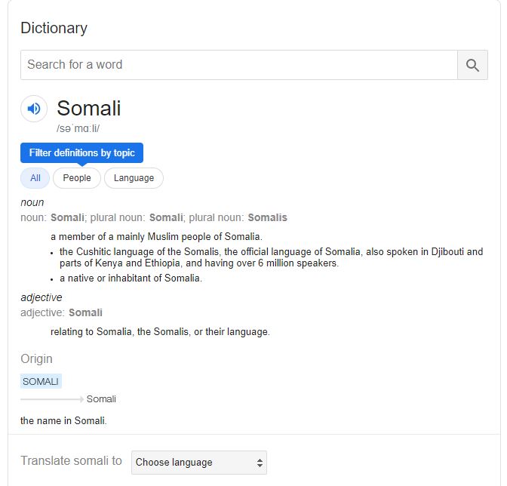Filter definitions by Language topic
Screen dimensions: 507x486
[134, 178]
